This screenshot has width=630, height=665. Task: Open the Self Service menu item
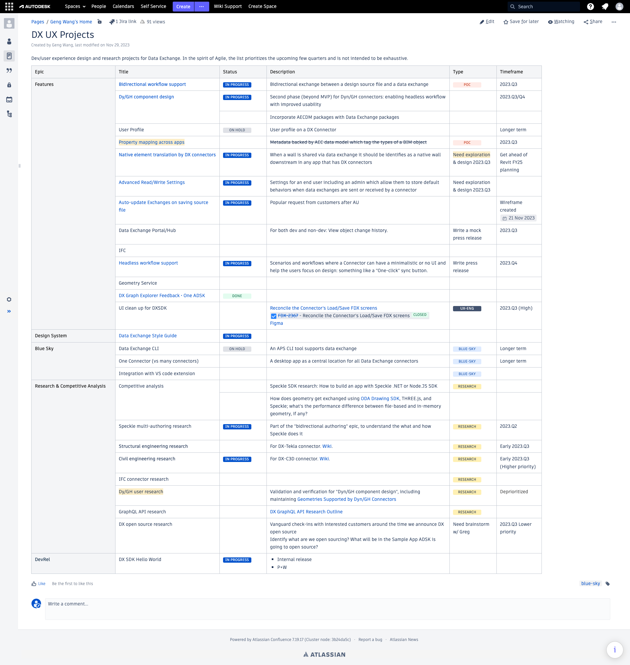click(x=153, y=6)
